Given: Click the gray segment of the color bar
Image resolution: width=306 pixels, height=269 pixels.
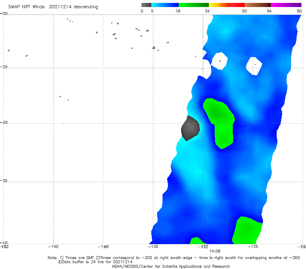Looking at the screenshot, I should pyautogui.click(x=146, y=5).
